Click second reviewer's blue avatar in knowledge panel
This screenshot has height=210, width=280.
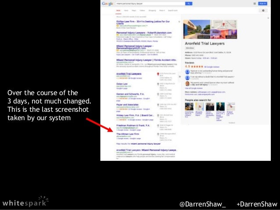pos(187,78)
